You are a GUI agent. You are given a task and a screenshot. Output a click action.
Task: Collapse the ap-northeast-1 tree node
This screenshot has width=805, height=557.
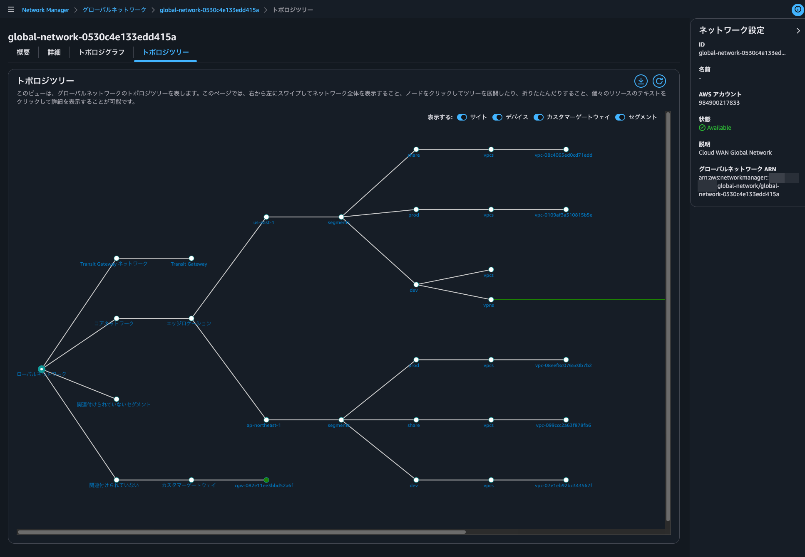click(266, 420)
